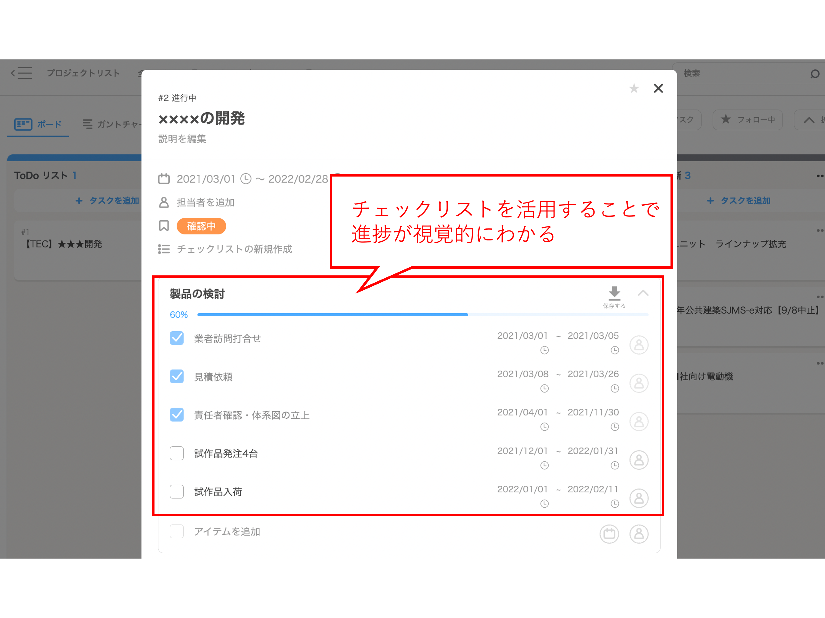
Task: Open the 社向け電動機 task card
Action: [x=751, y=383]
